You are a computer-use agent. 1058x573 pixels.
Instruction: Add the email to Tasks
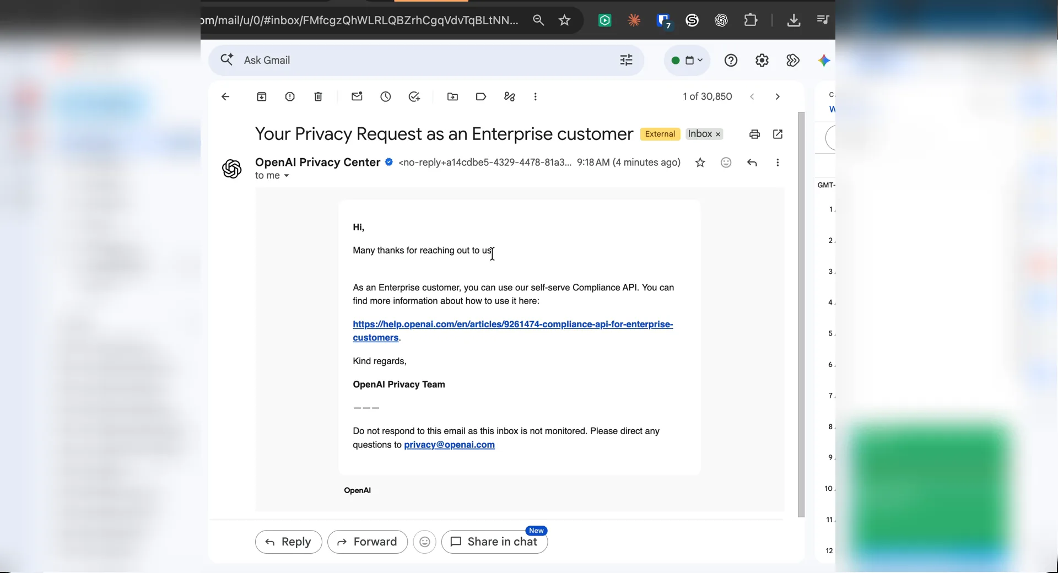pos(414,97)
